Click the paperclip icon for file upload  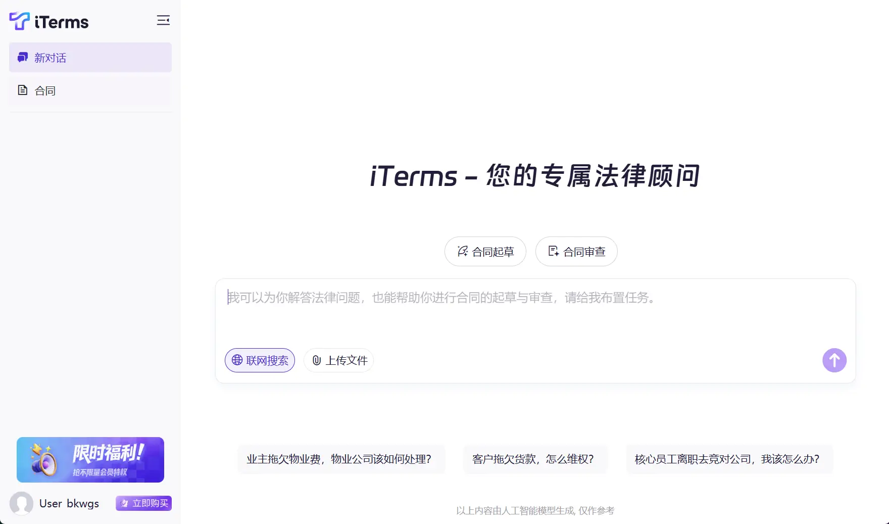[315, 360]
